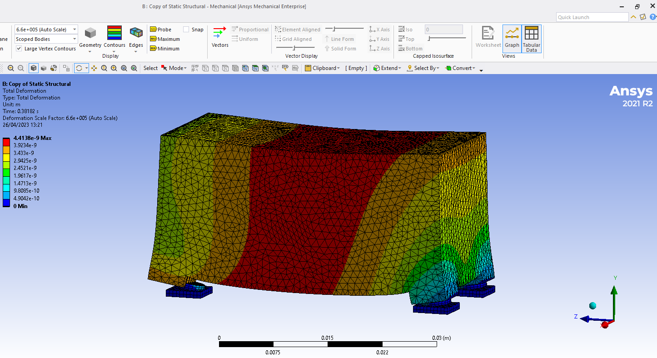Image resolution: width=657 pixels, height=358 pixels.
Task: Expand the Select By dropdown
Action: (x=423, y=68)
